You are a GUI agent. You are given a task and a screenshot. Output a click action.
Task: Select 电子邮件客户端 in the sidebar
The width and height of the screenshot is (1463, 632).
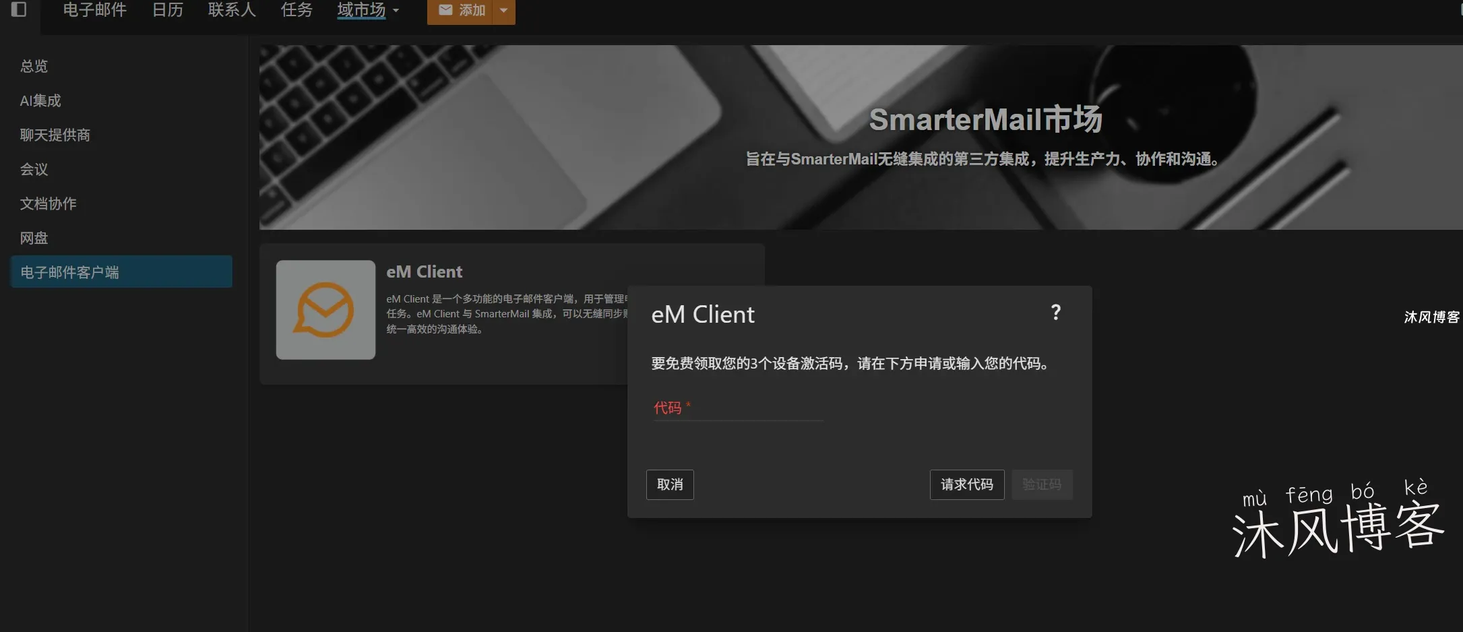[x=121, y=272]
